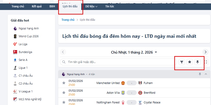
Task: Click the fullscreen expand icon
Action: click(205, 62)
